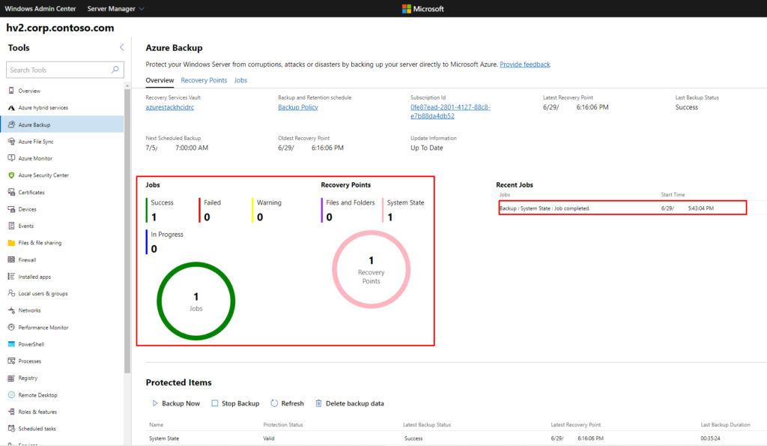Click the Subscription Id link

tap(450, 112)
